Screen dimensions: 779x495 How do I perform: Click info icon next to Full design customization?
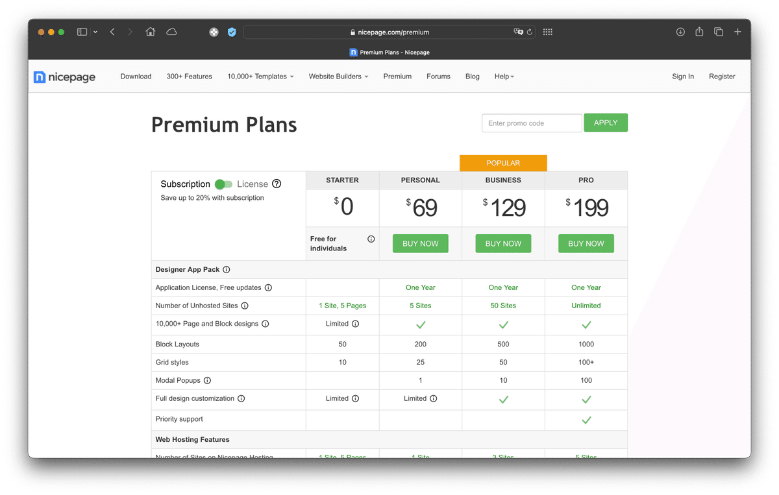(241, 399)
